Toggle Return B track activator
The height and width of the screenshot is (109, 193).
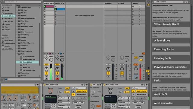[x=122, y=73]
